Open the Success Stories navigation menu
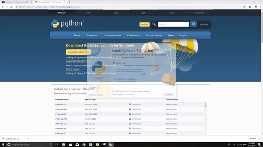The image size is (263, 147). tap(154, 36)
